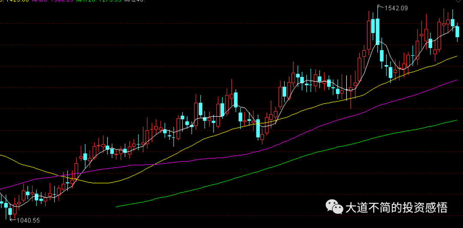
Task: Click the 1040.55 low price label
Action: click(28, 220)
